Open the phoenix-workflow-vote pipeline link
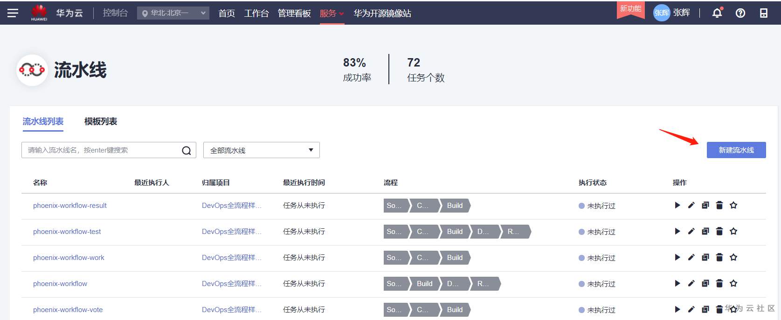The height and width of the screenshot is (320, 781). click(x=68, y=310)
